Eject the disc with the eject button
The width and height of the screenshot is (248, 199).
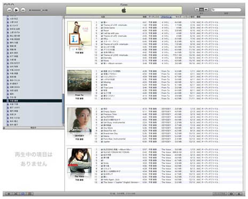pos(239,194)
